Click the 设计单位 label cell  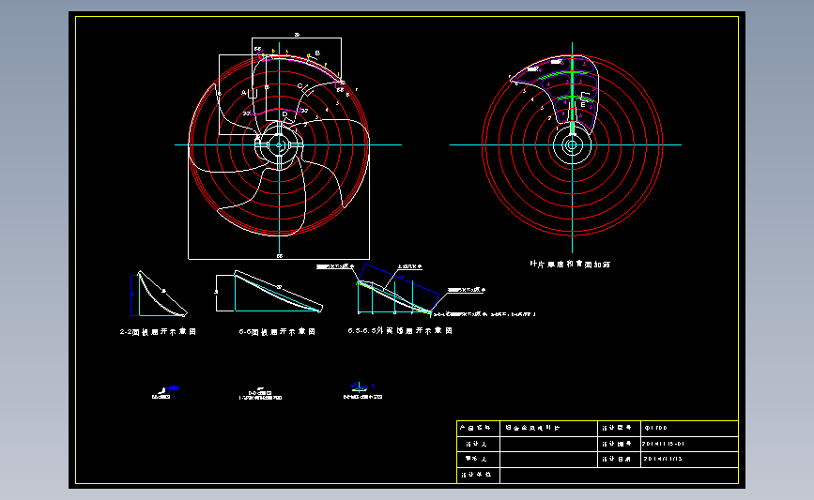[x=478, y=475]
